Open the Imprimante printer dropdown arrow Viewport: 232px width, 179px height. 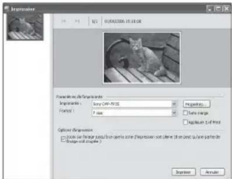pos(174,104)
